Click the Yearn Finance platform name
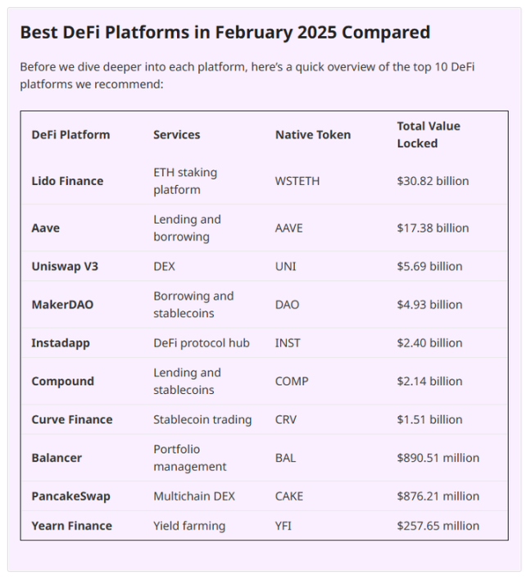 point(71,526)
